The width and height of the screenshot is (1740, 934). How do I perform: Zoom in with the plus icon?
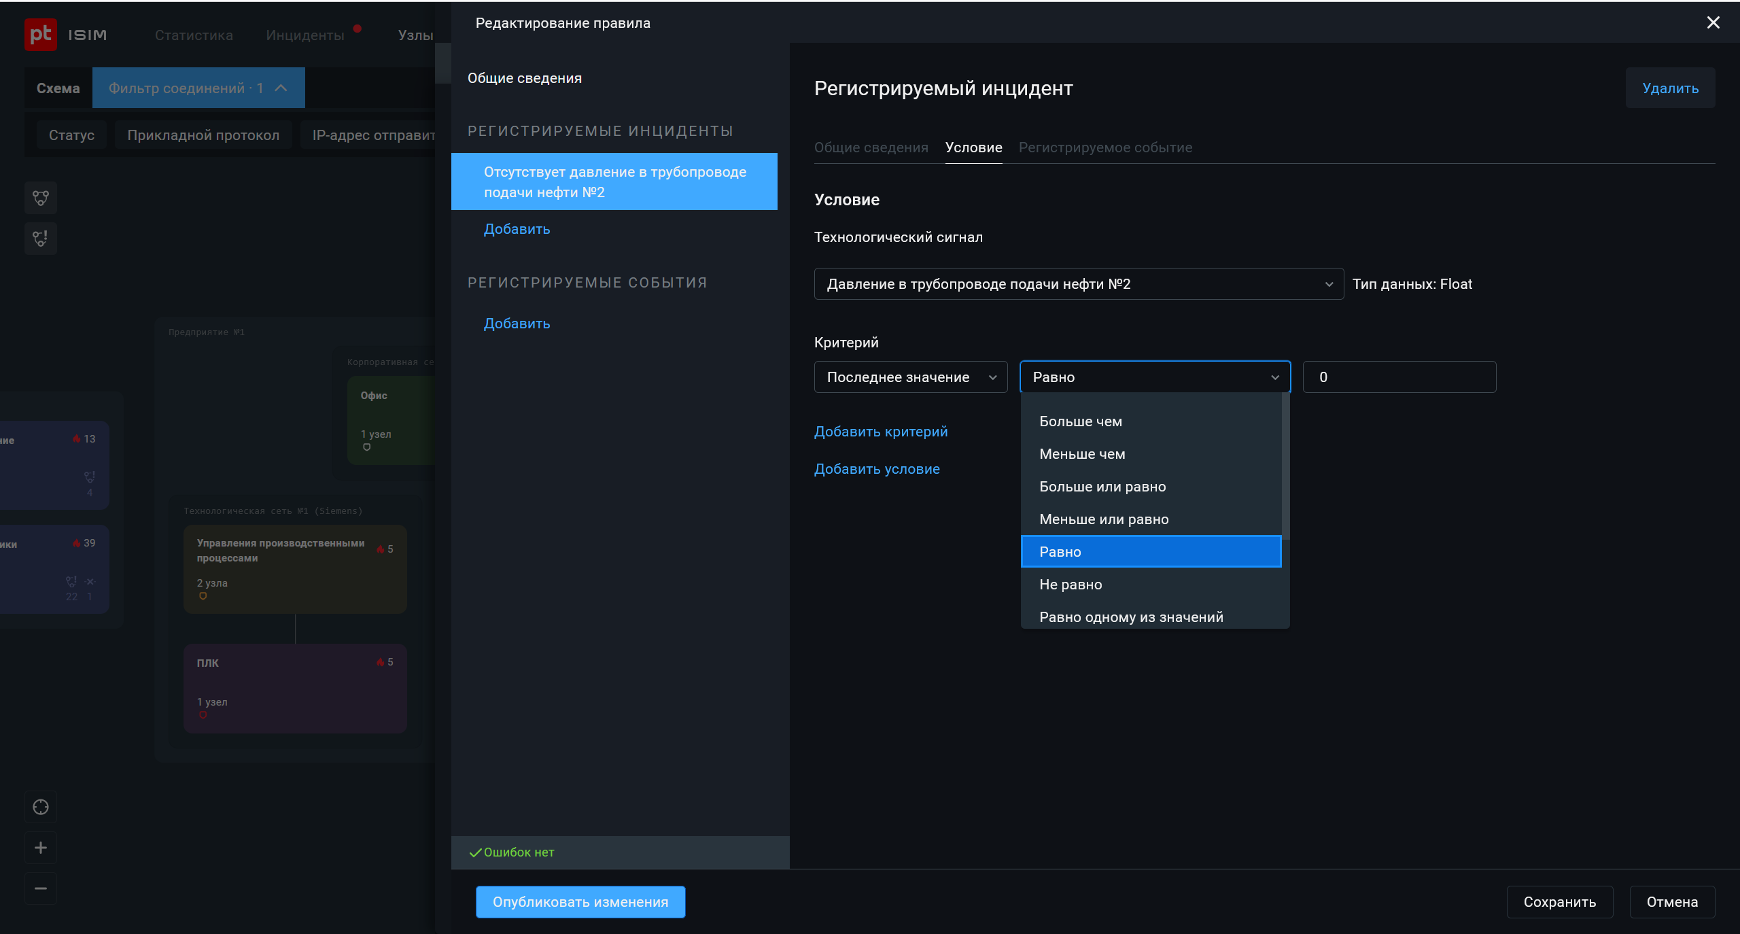click(41, 848)
